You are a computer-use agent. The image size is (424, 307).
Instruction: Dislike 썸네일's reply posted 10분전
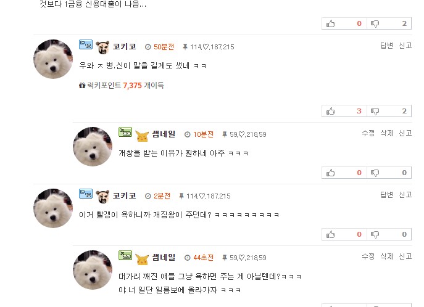tap(389, 173)
